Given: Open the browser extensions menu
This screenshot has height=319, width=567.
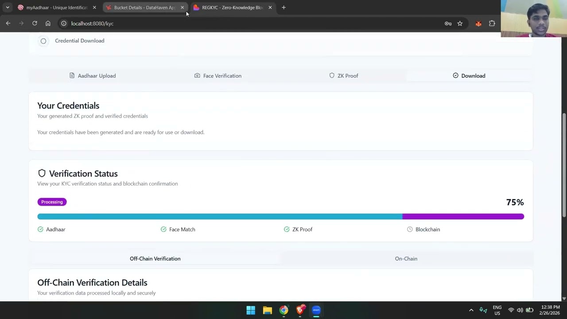Looking at the screenshot, I should click(x=492, y=23).
